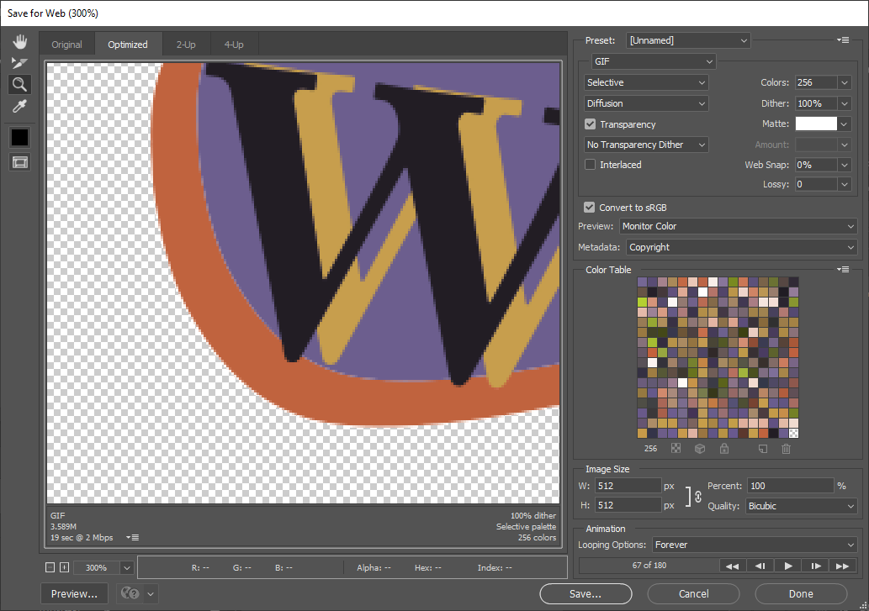Toggle the constrain proportions link icon

pos(697,496)
